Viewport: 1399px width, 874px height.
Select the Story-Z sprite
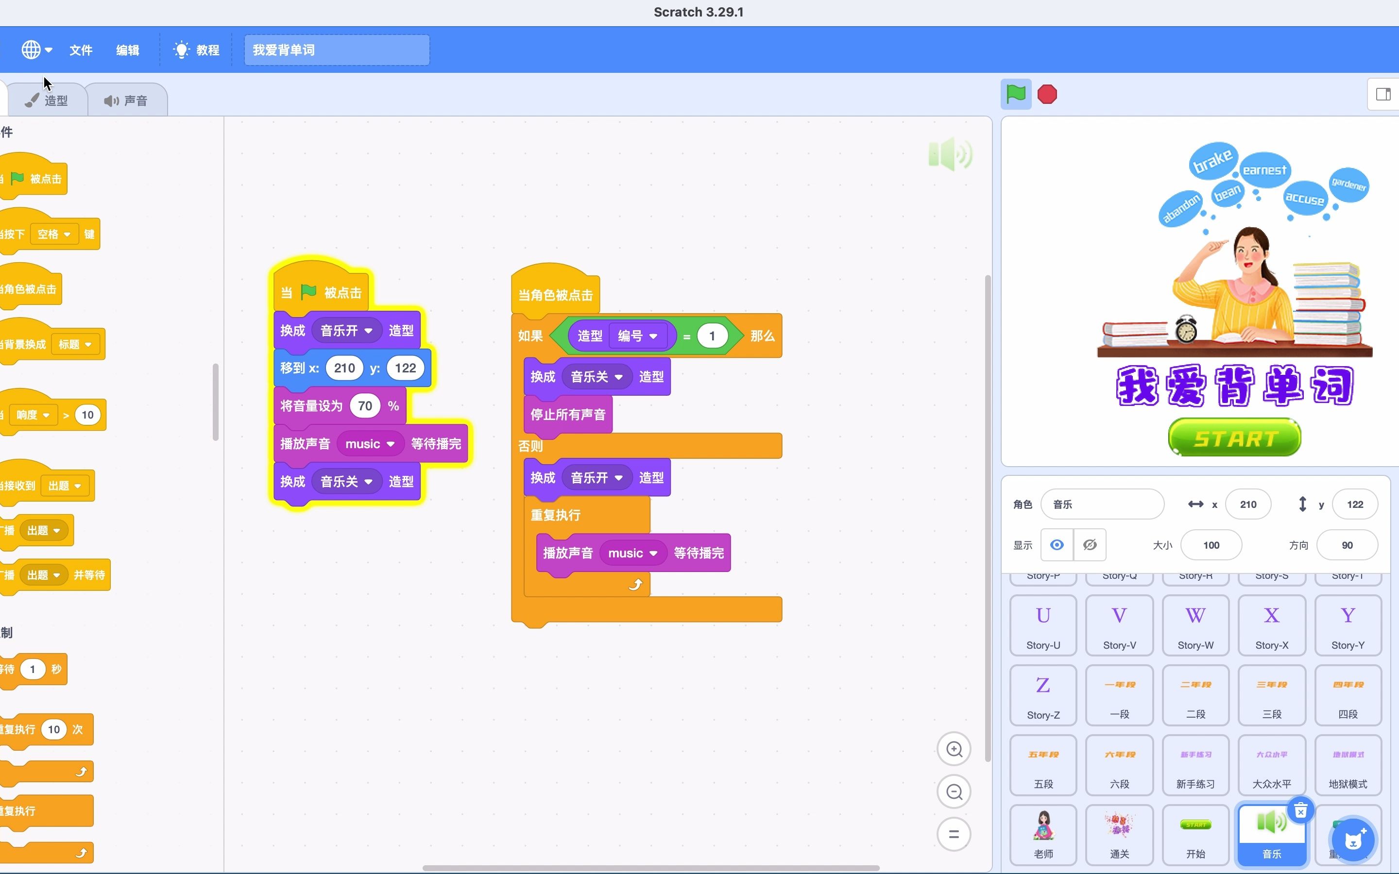[1043, 695]
